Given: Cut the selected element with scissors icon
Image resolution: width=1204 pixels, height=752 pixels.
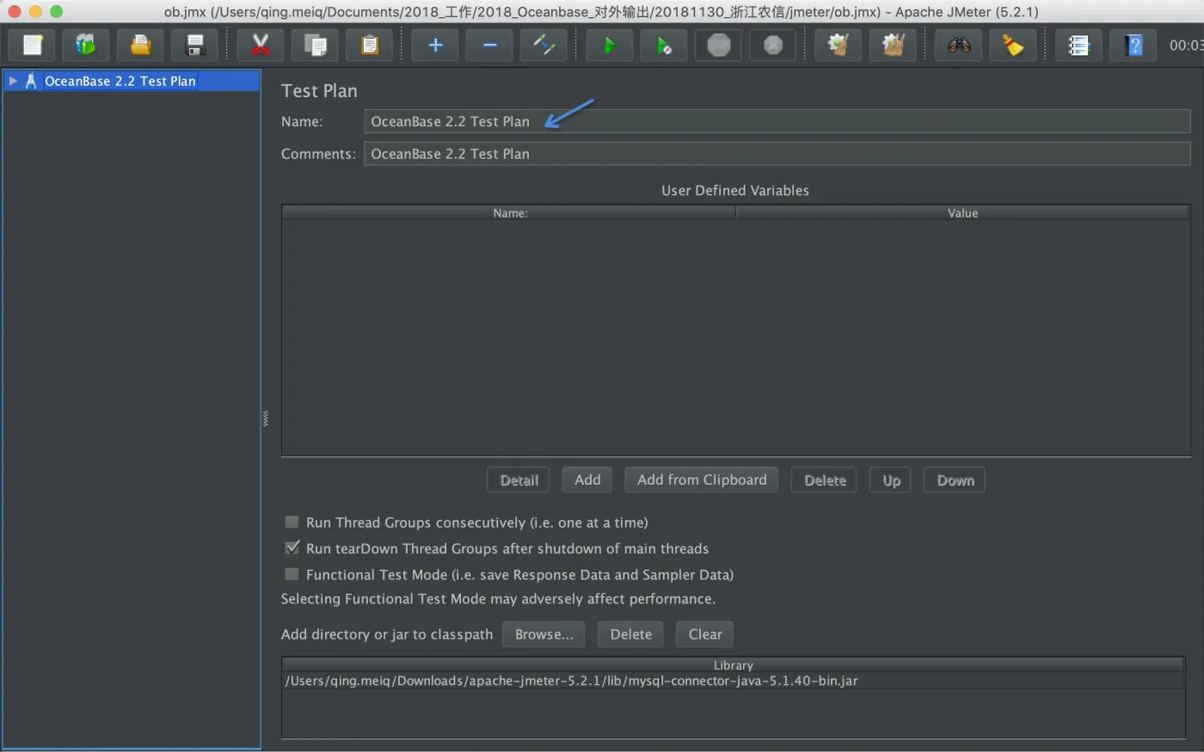Looking at the screenshot, I should click(260, 45).
